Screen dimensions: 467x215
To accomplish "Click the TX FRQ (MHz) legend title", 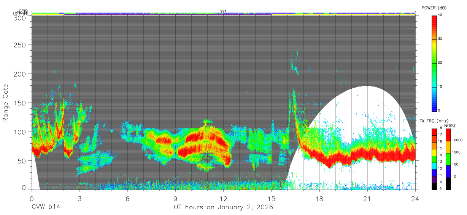I will pos(434,121).
